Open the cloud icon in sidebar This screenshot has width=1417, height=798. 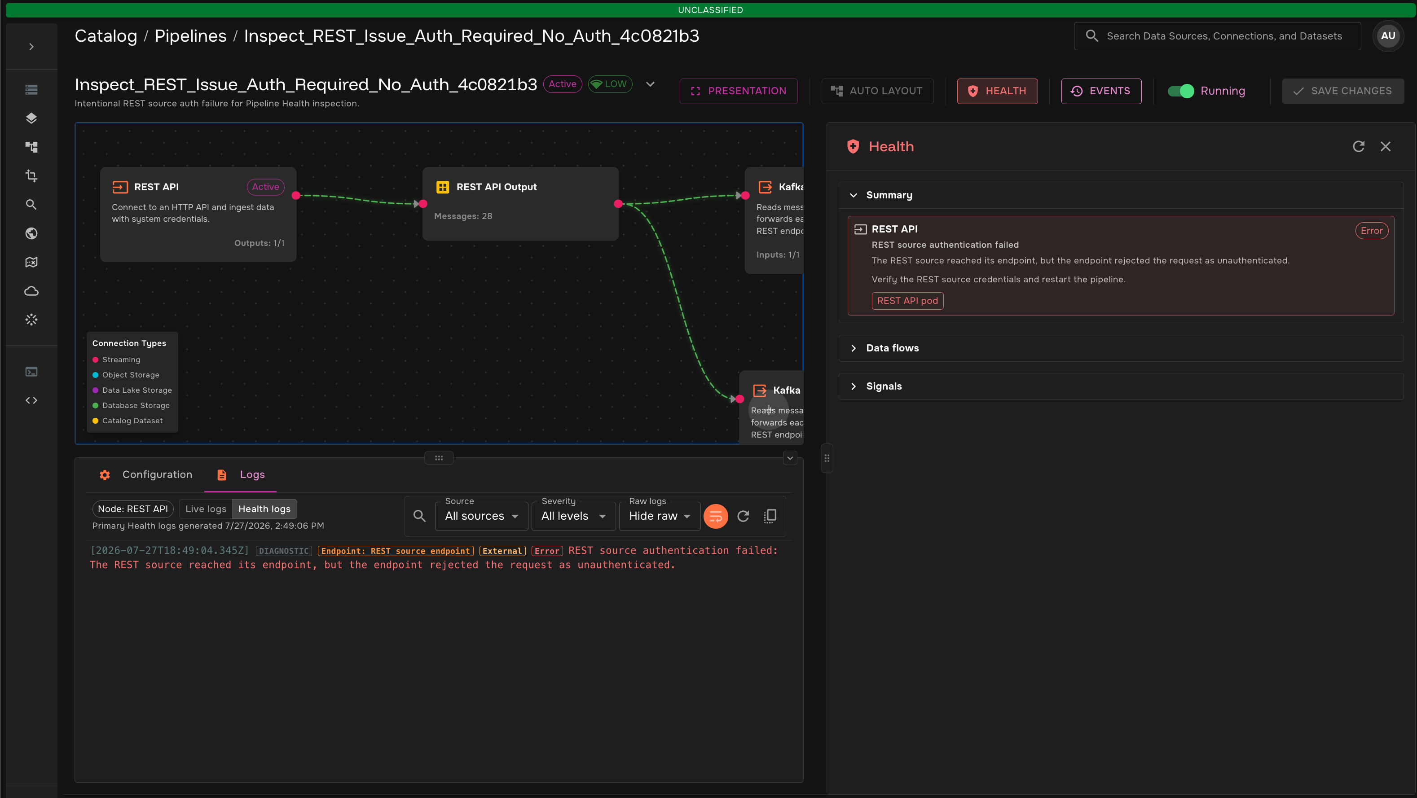coord(31,291)
